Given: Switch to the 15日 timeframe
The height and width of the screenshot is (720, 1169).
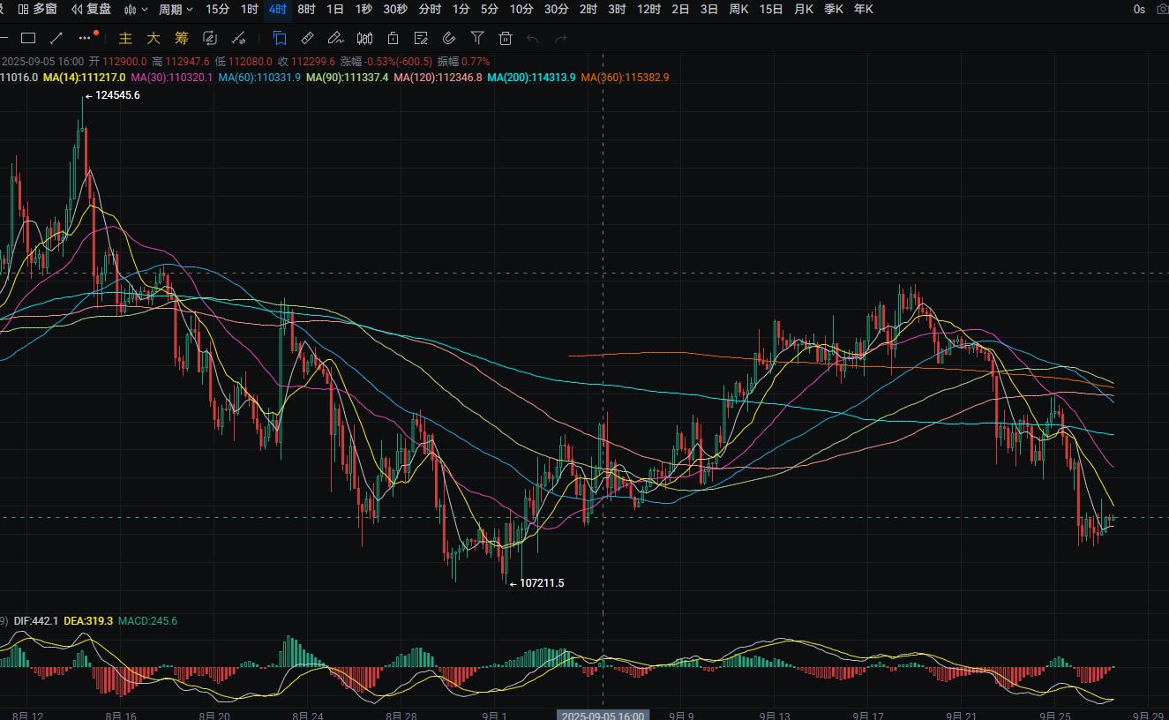Looking at the screenshot, I should [x=771, y=10].
